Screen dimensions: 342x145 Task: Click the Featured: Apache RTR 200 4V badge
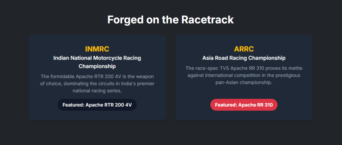pyautogui.click(x=97, y=105)
